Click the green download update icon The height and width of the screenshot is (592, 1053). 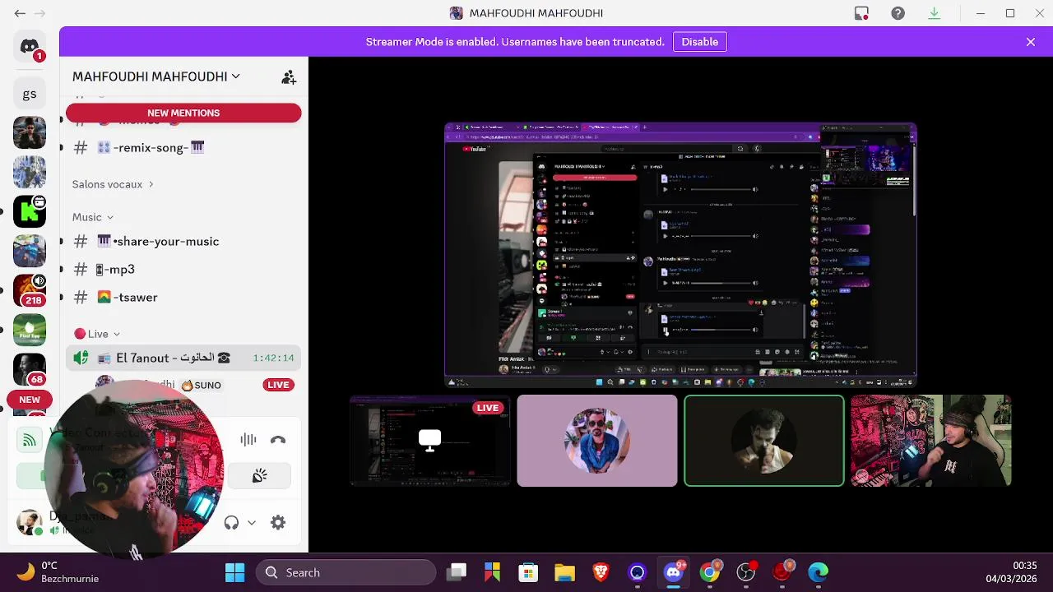click(x=934, y=13)
